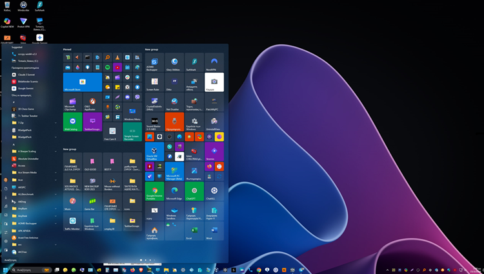Click the Windows Start button on taskbar
This screenshot has height=274, width=484.
pos(5,270)
